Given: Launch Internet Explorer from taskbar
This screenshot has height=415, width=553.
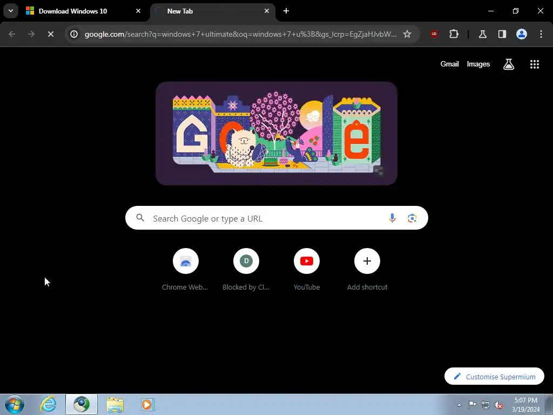Looking at the screenshot, I should [48, 404].
